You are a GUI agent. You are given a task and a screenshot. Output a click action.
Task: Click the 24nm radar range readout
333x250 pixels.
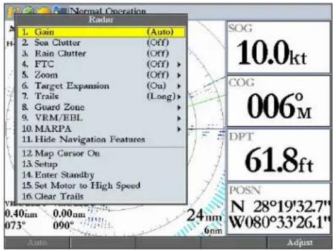[x=205, y=215]
